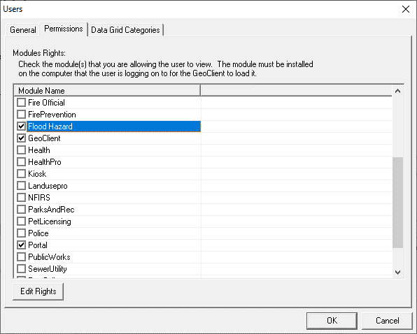Enable the FirePrevention module checkbox
This screenshot has height=334, width=417.
click(21, 115)
